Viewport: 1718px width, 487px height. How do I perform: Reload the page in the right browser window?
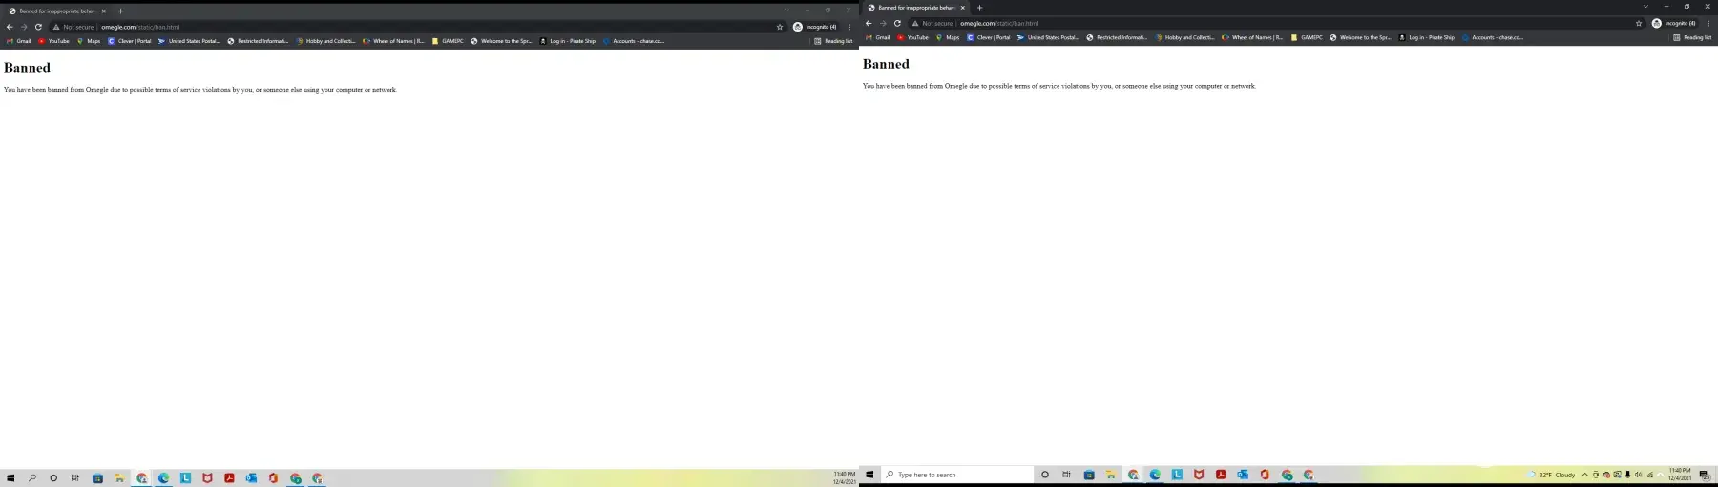[x=897, y=23]
